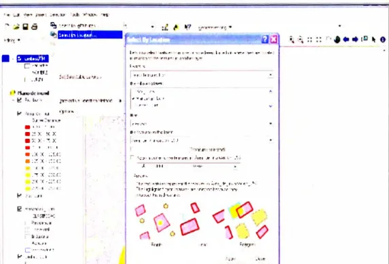Open the 'I want to' select features dropdown
The width and height of the screenshot is (389, 264).
[271, 74]
